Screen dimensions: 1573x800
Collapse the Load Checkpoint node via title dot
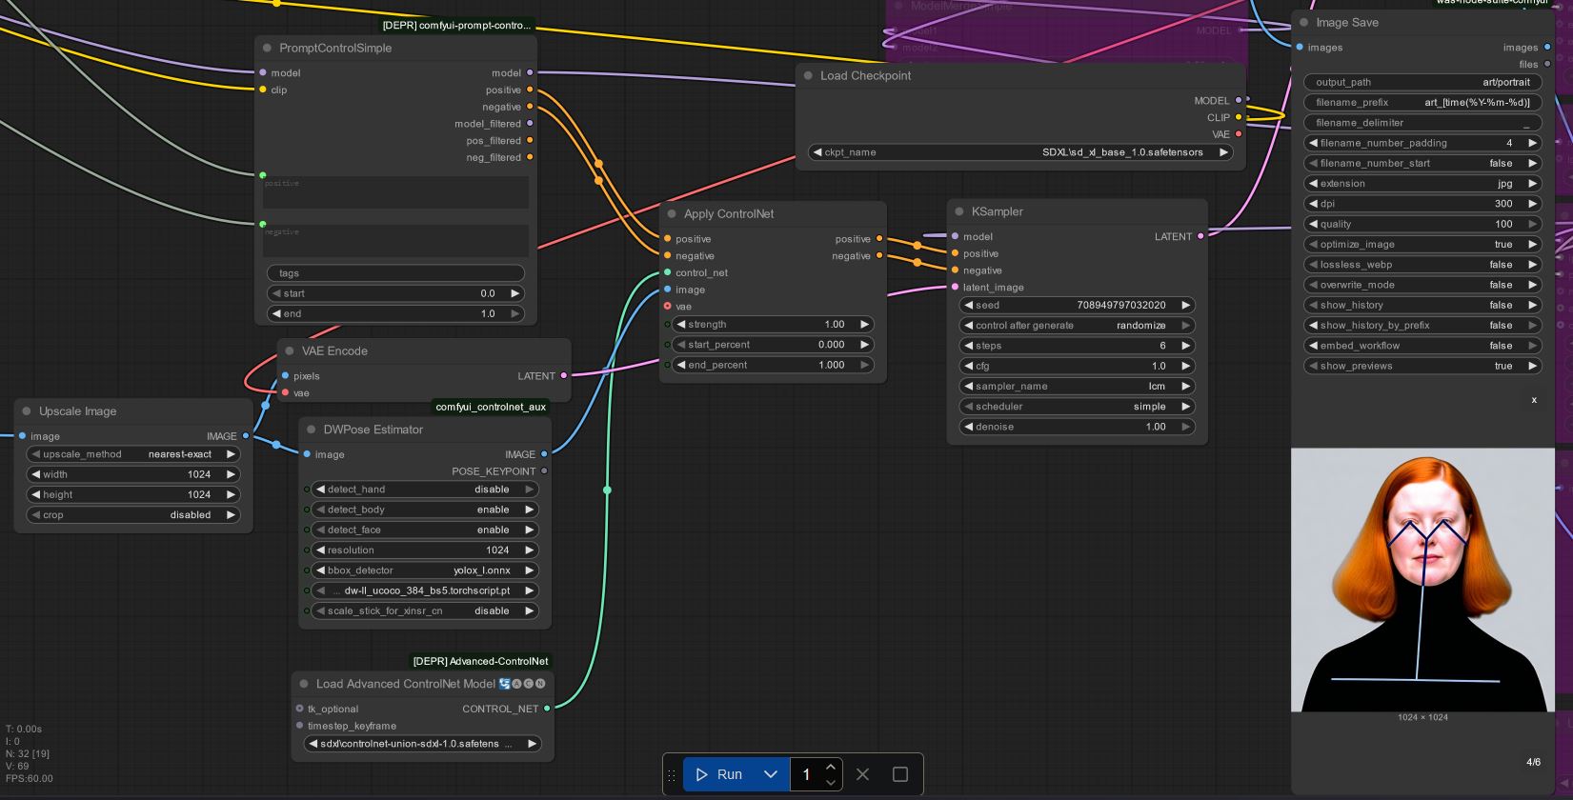tap(808, 76)
